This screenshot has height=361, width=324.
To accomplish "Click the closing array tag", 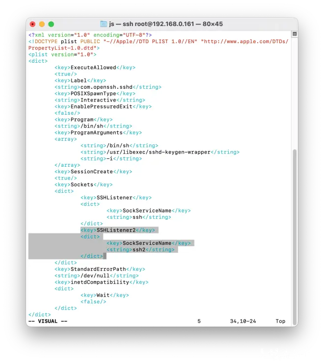I will 67,165.
